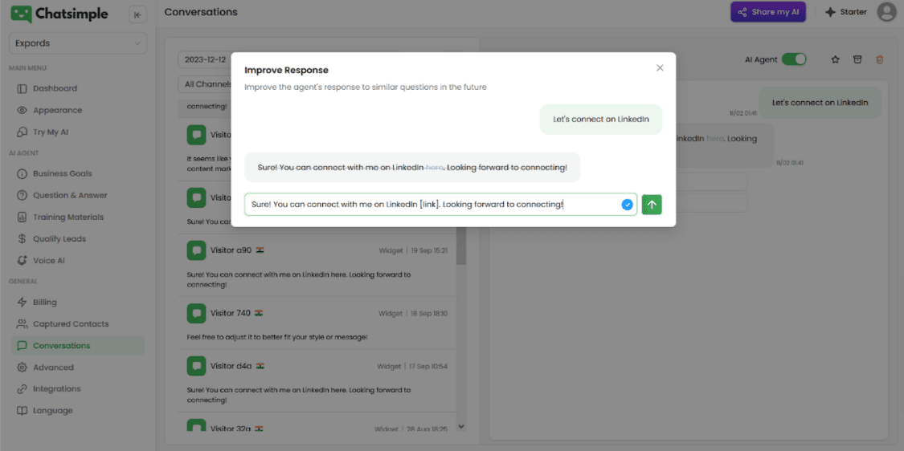Viewport: 904px width, 451px height.
Task: Open the user profile avatar
Action: (x=886, y=12)
